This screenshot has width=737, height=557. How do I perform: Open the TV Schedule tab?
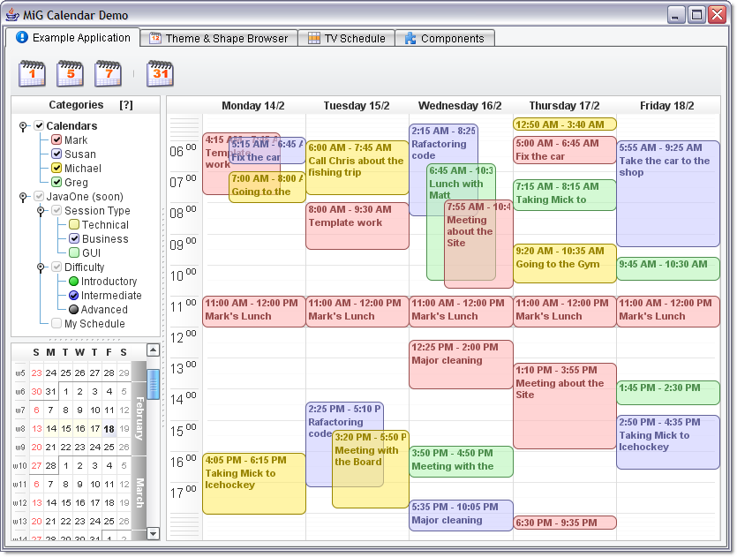click(x=347, y=38)
